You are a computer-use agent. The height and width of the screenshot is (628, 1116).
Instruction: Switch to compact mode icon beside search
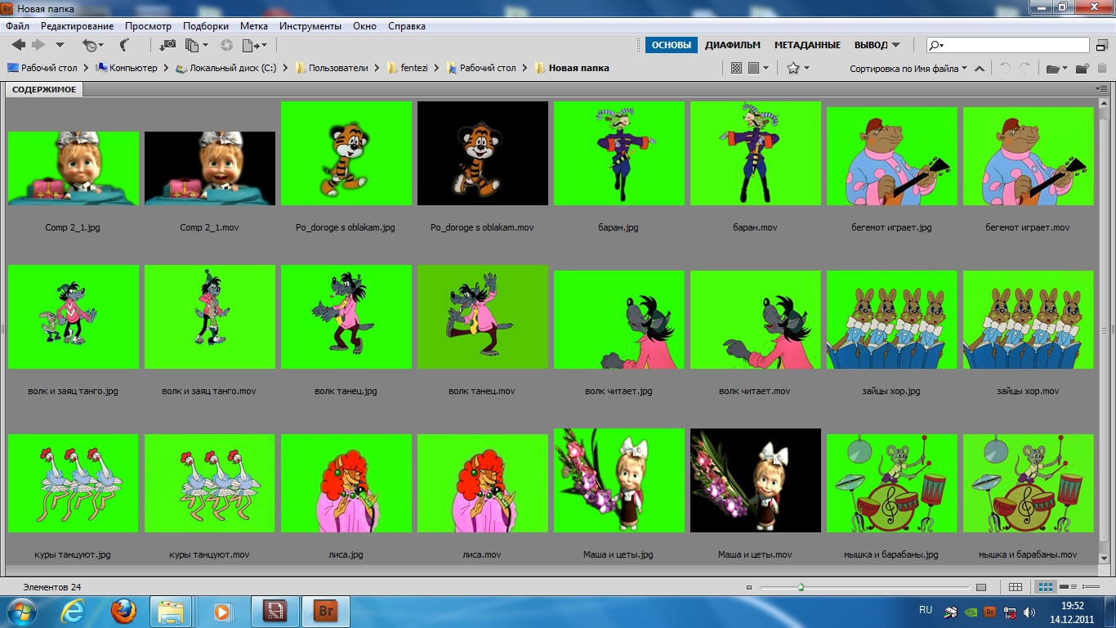pos(1103,45)
